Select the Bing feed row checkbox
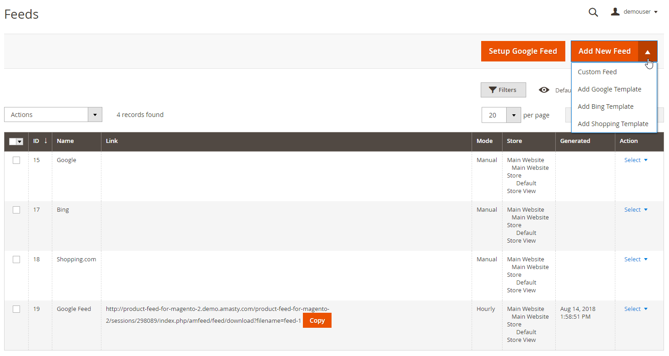The width and height of the screenshot is (669, 356). (x=16, y=210)
